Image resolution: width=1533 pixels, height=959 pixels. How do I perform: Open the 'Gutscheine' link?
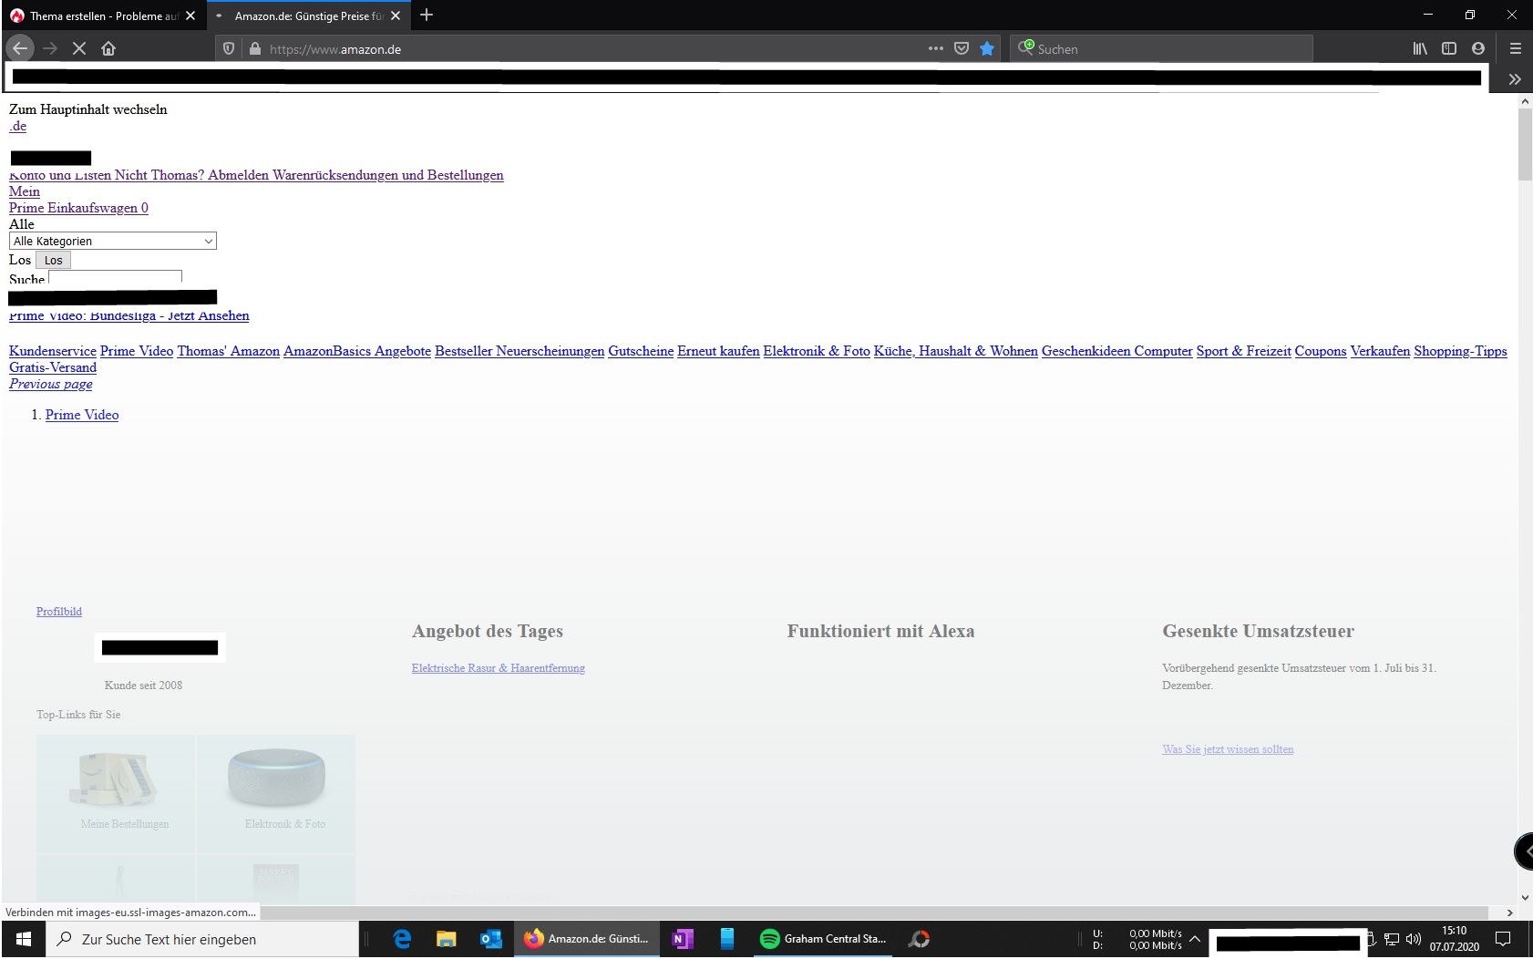(641, 351)
